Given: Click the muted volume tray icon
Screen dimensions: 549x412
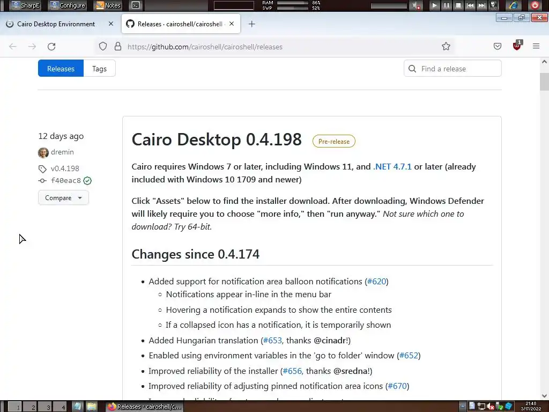Looking at the screenshot, I should click(490, 407).
